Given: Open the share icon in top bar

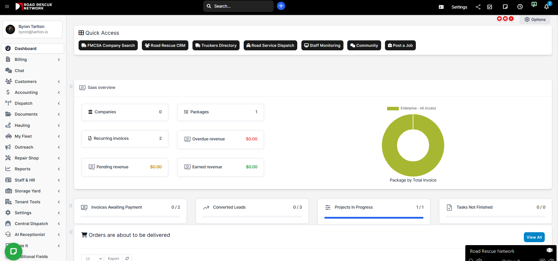Looking at the screenshot, I should (478, 7).
